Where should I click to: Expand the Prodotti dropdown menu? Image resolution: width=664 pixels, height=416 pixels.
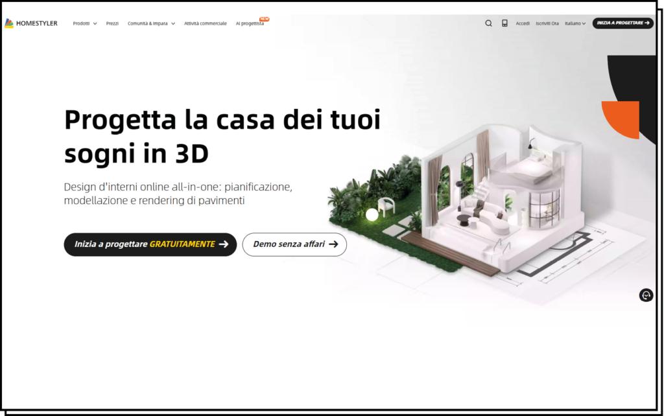(84, 23)
